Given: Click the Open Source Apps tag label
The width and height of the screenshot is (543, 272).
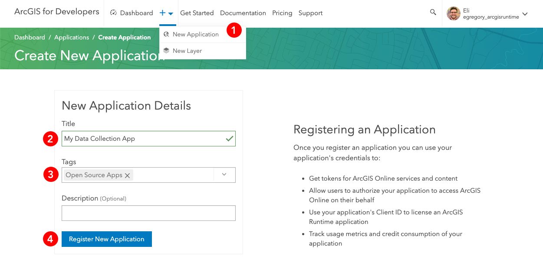Looking at the screenshot, I should pos(94,175).
